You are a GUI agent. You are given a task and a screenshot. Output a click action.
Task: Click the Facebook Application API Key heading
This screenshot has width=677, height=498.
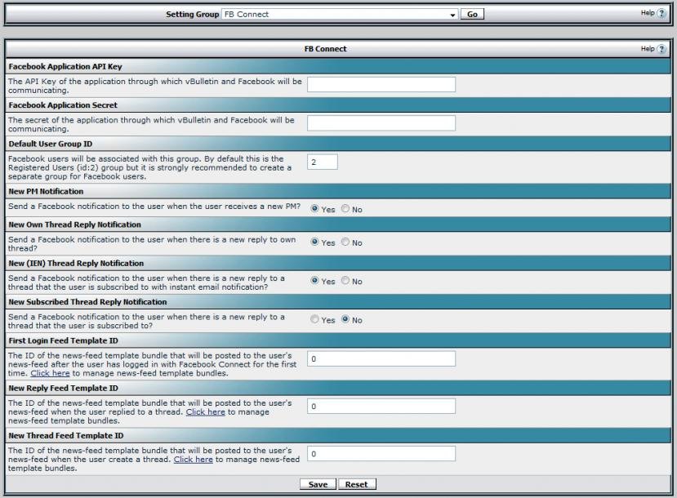[65, 66]
